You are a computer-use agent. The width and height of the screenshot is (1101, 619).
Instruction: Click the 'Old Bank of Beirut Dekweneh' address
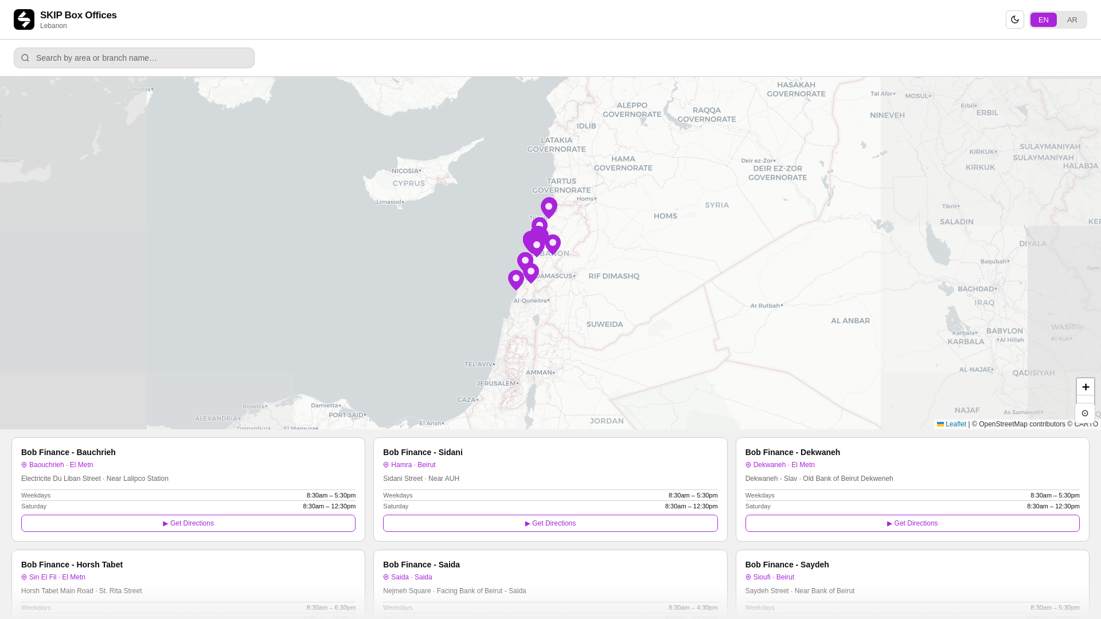pos(848,479)
